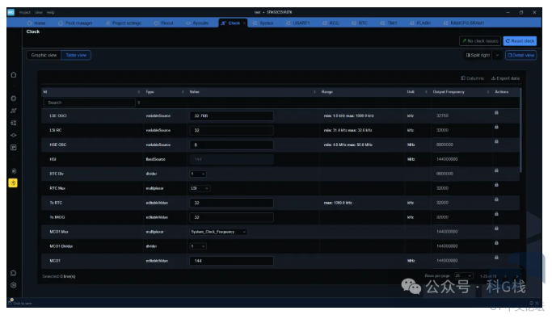Sort the table by the Value column
This screenshot has height=319, width=552.
coord(314,92)
